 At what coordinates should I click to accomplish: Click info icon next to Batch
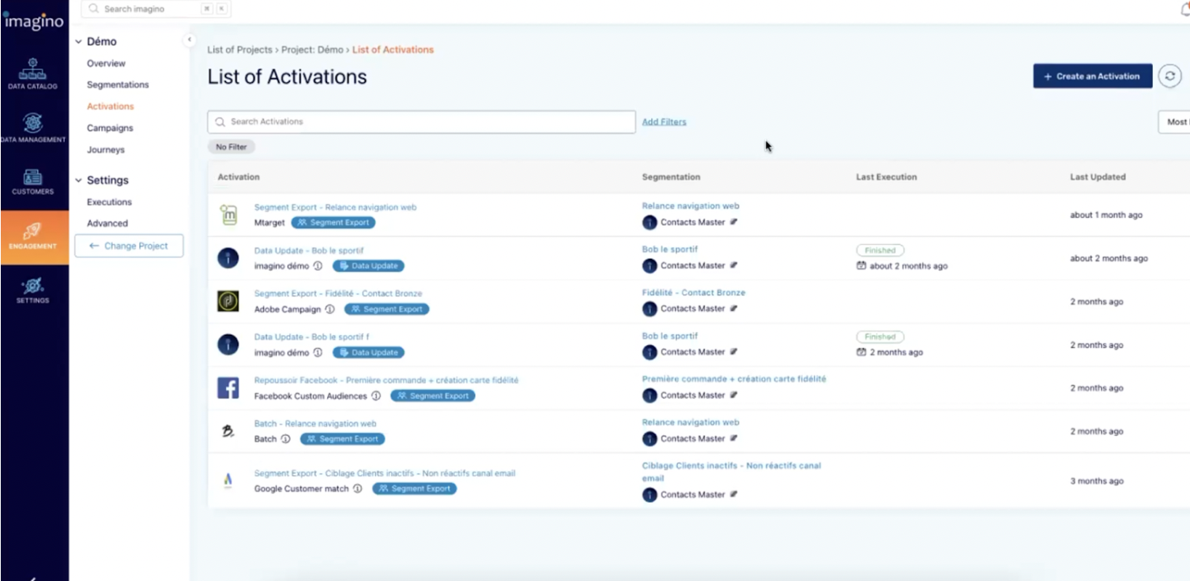[285, 439]
